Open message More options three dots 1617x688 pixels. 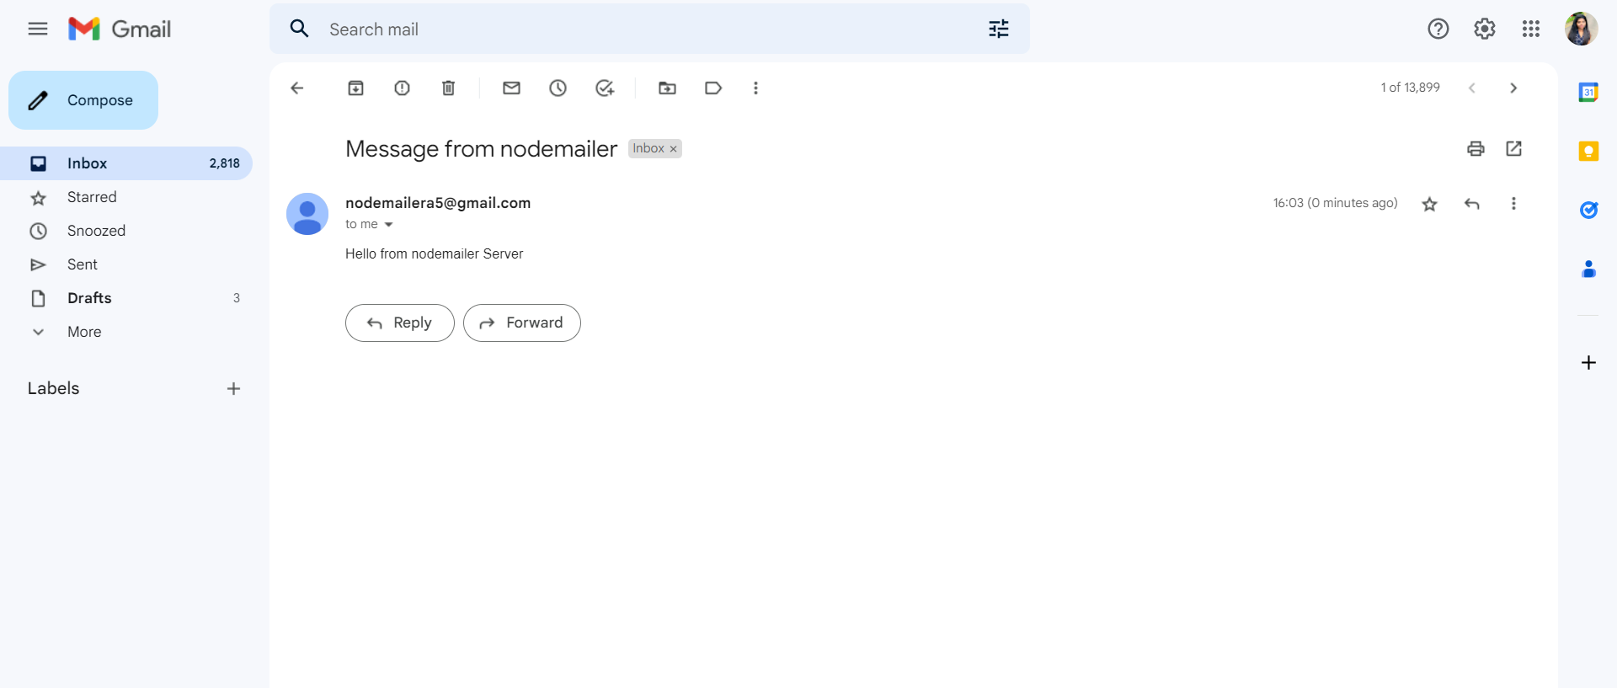1513,204
